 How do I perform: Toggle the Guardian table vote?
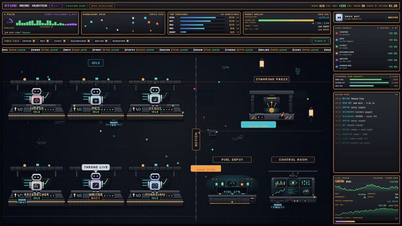[x=120, y=41]
